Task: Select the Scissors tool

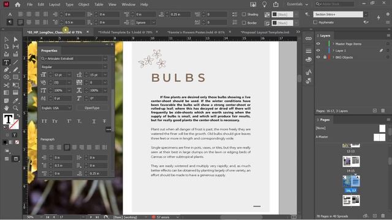Action: (x=7, y=85)
